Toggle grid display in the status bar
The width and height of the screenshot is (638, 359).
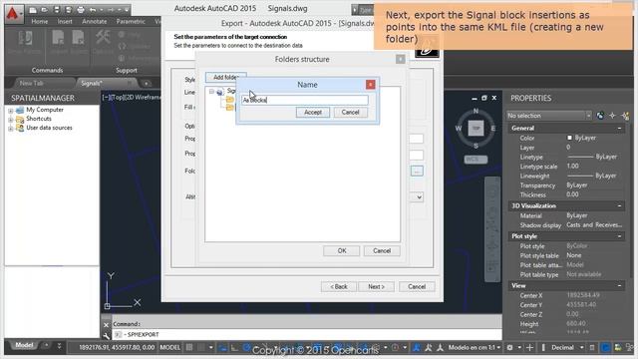(x=189, y=348)
